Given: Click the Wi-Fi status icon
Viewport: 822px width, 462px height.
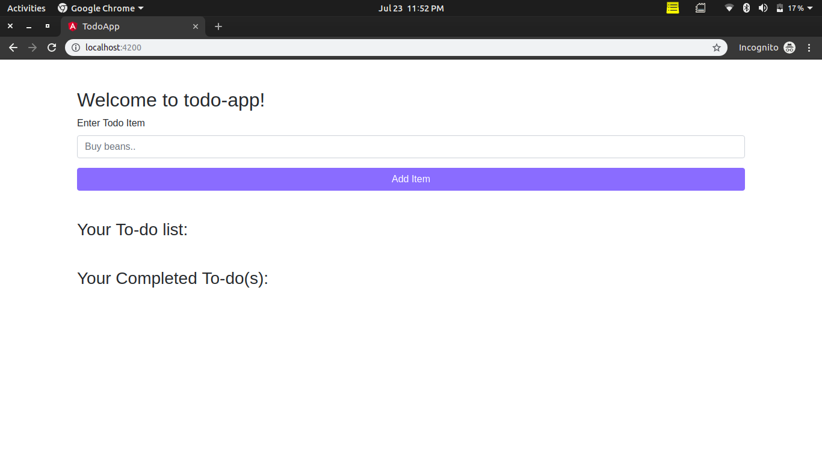Looking at the screenshot, I should click(729, 8).
